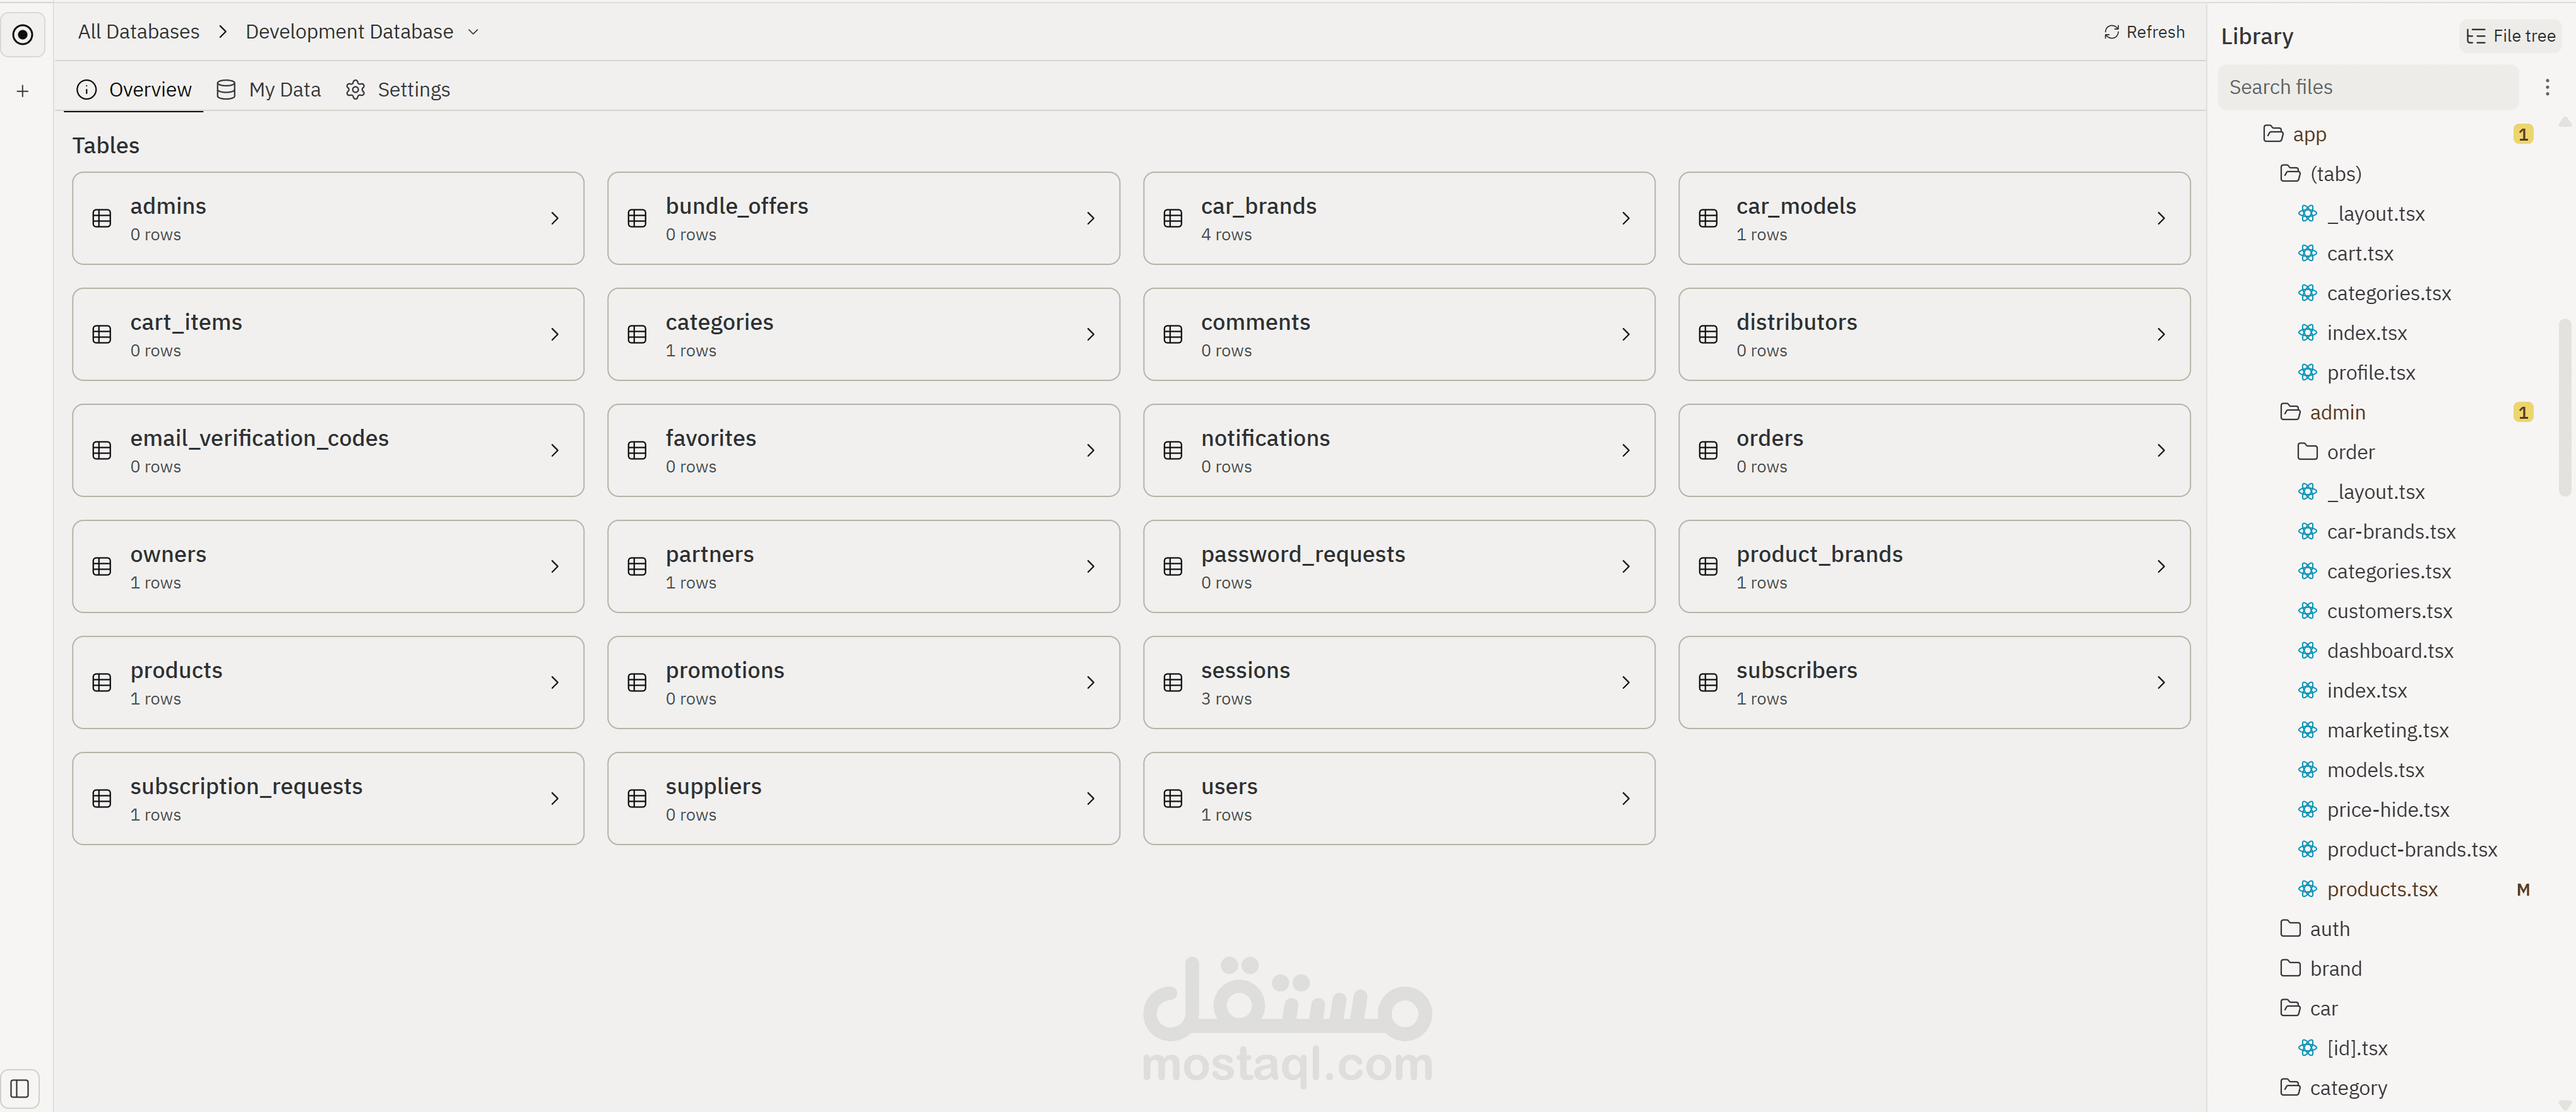The height and width of the screenshot is (1112, 2576).
Task: Click the record icon at top-left
Action: 22,35
